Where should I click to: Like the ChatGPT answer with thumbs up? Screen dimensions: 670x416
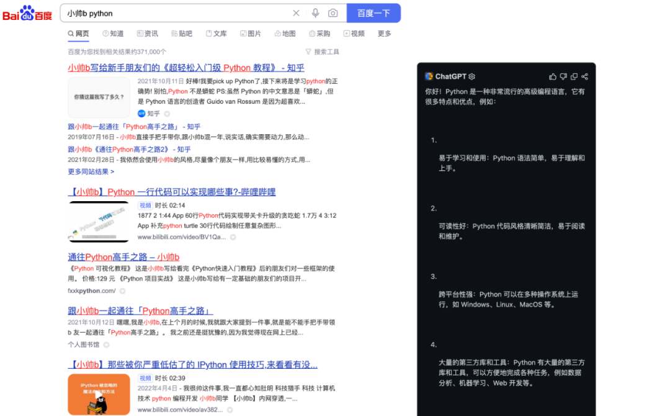click(553, 76)
